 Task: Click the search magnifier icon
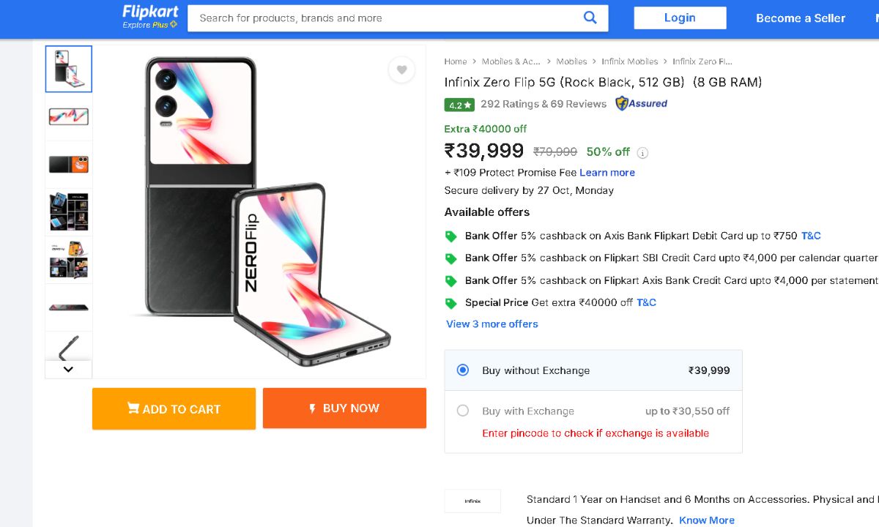pos(590,18)
